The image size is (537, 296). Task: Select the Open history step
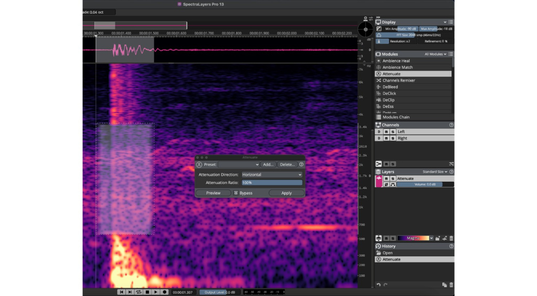pyautogui.click(x=414, y=253)
